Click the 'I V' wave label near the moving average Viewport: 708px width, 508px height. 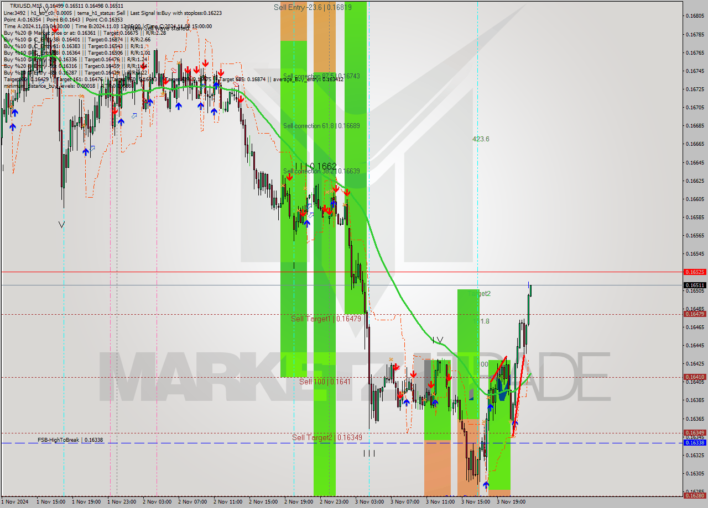tap(438, 340)
